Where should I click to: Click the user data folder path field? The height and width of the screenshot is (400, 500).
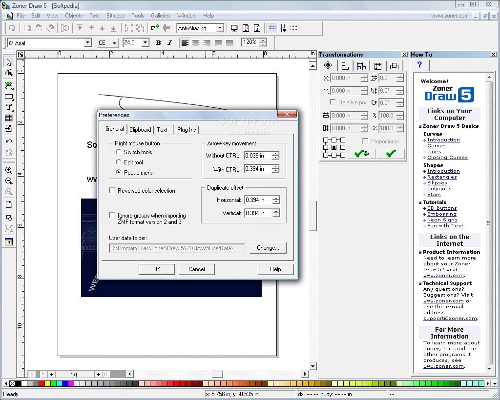[177, 248]
